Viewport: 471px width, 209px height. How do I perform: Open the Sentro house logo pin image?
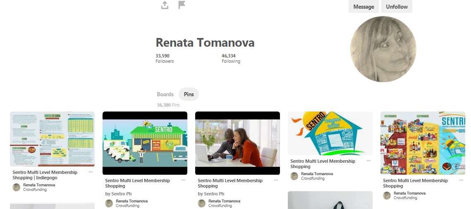pos(330,133)
